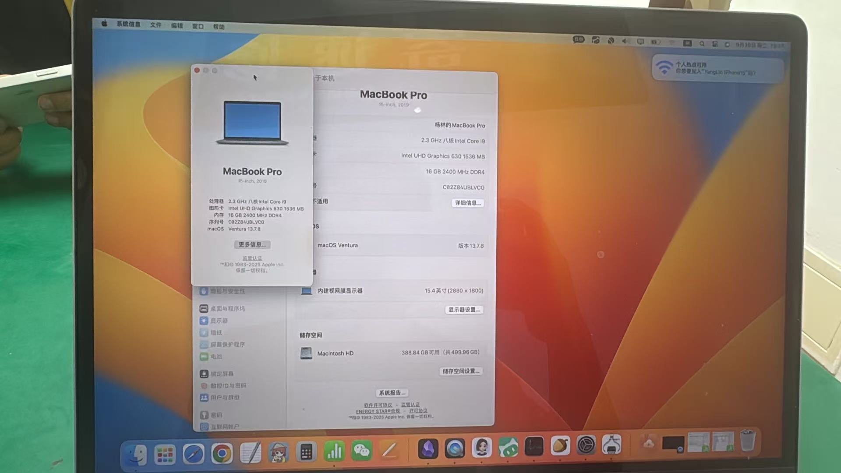The width and height of the screenshot is (841, 473).
Task: Open System Settings gear in Dock
Action: [586, 445]
